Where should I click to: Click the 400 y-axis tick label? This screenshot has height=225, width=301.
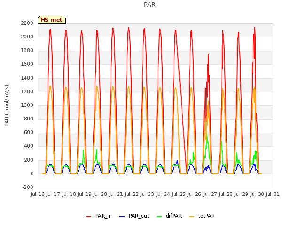click(29, 146)
